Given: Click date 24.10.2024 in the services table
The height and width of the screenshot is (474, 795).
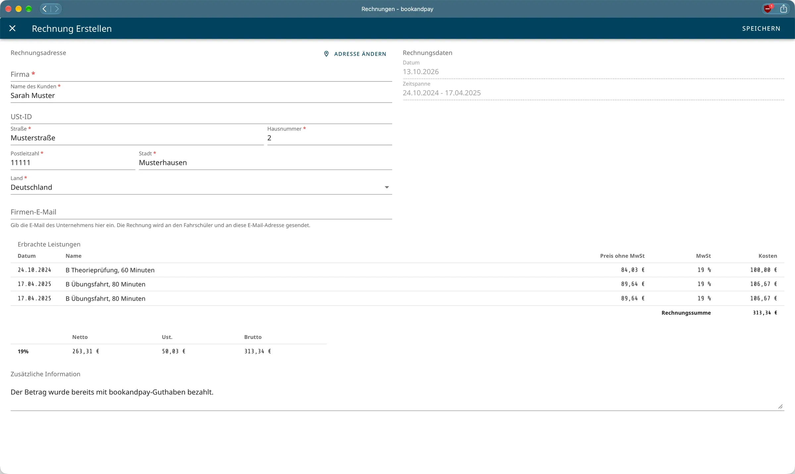Looking at the screenshot, I should pyautogui.click(x=34, y=270).
